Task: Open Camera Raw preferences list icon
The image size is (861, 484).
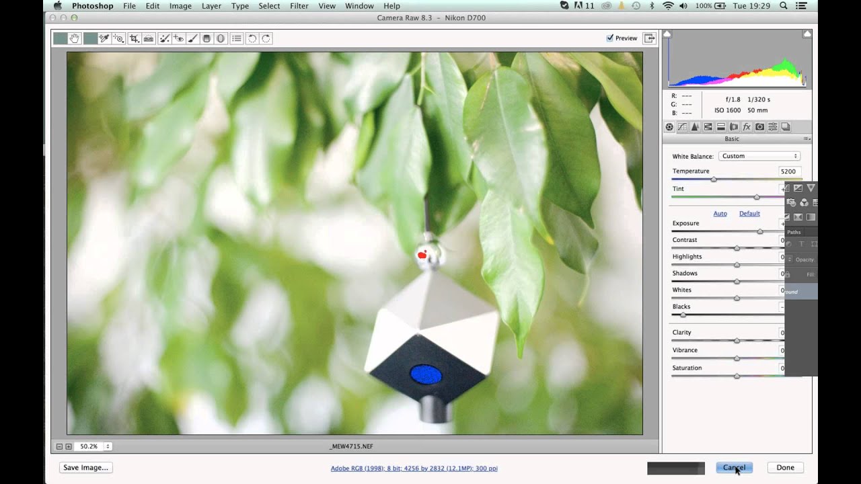Action: tap(237, 38)
